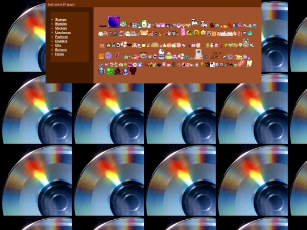Click the gray tombstone favicon
This screenshot has width=307, height=230.
[114, 45]
